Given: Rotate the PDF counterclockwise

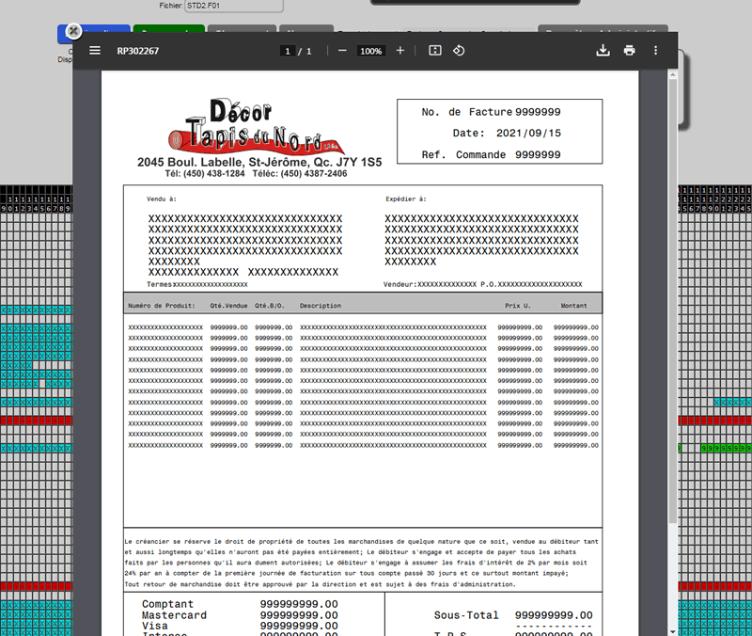Looking at the screenshot, I should coord(459,51).
